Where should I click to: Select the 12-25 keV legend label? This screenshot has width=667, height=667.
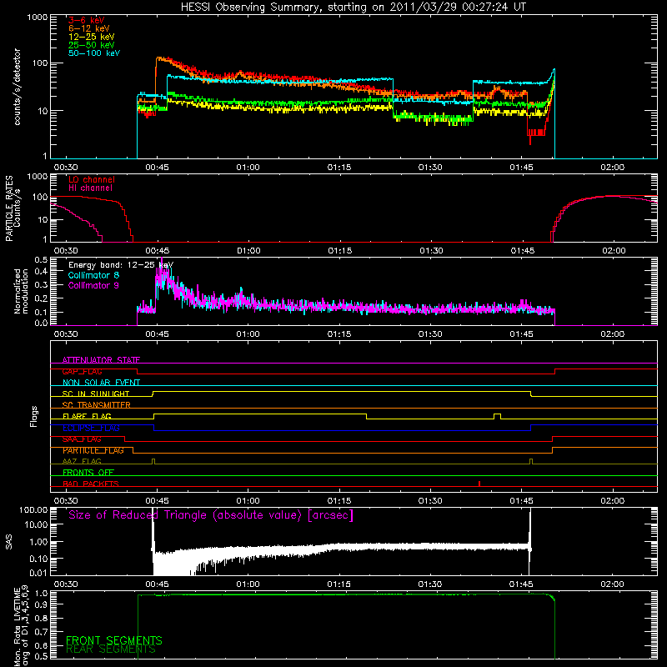coord(92,37)
